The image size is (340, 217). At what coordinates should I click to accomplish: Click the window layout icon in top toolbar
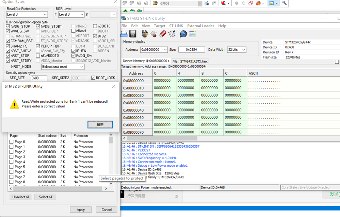click(271, 3)
